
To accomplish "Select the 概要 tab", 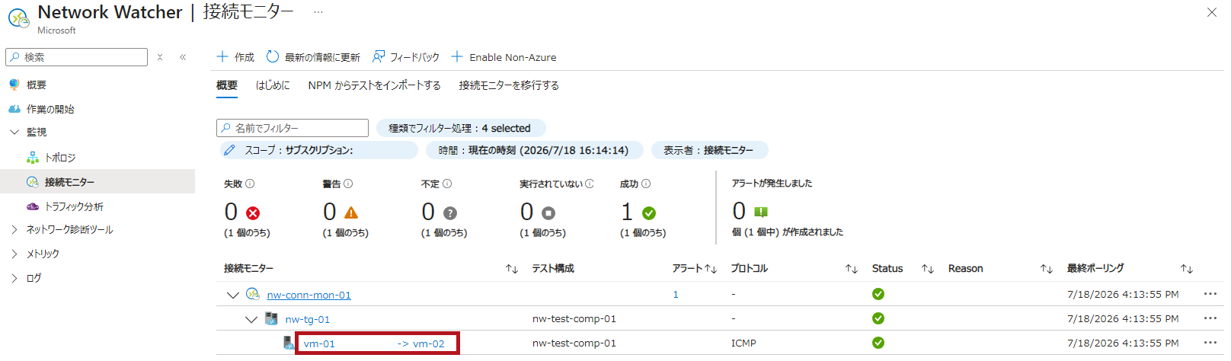I will (x=227, y=85).
